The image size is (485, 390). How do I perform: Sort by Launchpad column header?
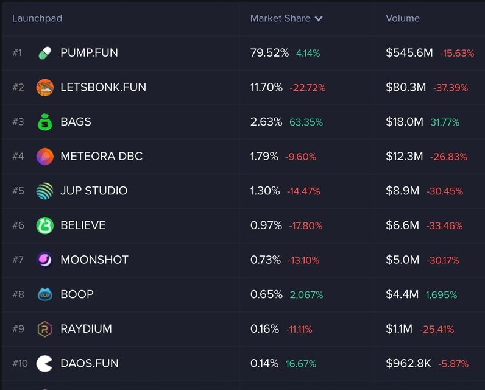(37, 18)
